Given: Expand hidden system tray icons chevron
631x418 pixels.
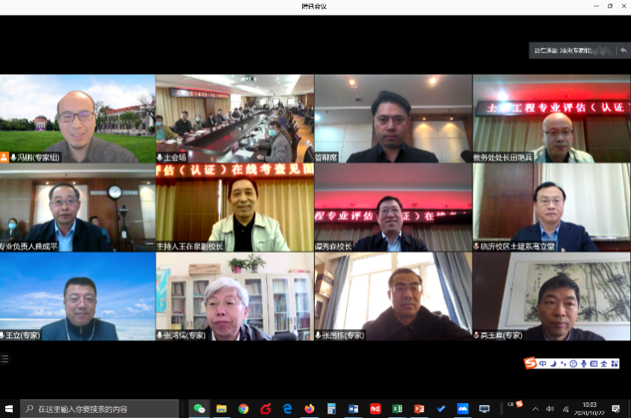Looking at the screenshot, I should click(535, 408).
